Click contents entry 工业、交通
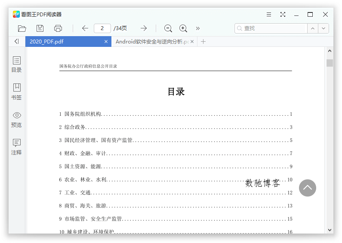Image resolution: width=342 pixels, height=243 pixels. [176, 193]
